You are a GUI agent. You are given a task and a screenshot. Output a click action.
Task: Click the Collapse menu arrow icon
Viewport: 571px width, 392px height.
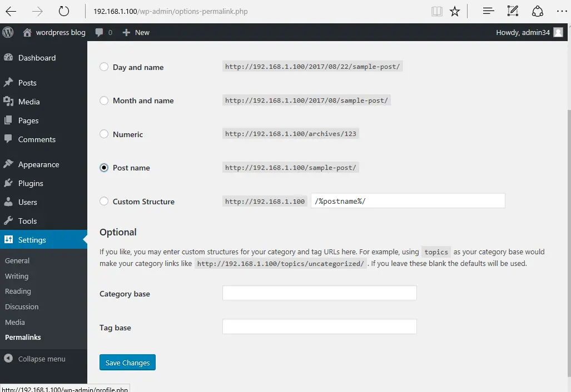[x=8, y=359]
